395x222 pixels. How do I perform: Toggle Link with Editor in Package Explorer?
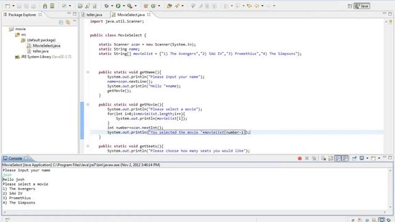click(x=68, y=22)
